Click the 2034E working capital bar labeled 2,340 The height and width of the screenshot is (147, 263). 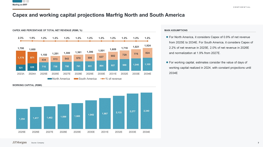pos(146,111)
